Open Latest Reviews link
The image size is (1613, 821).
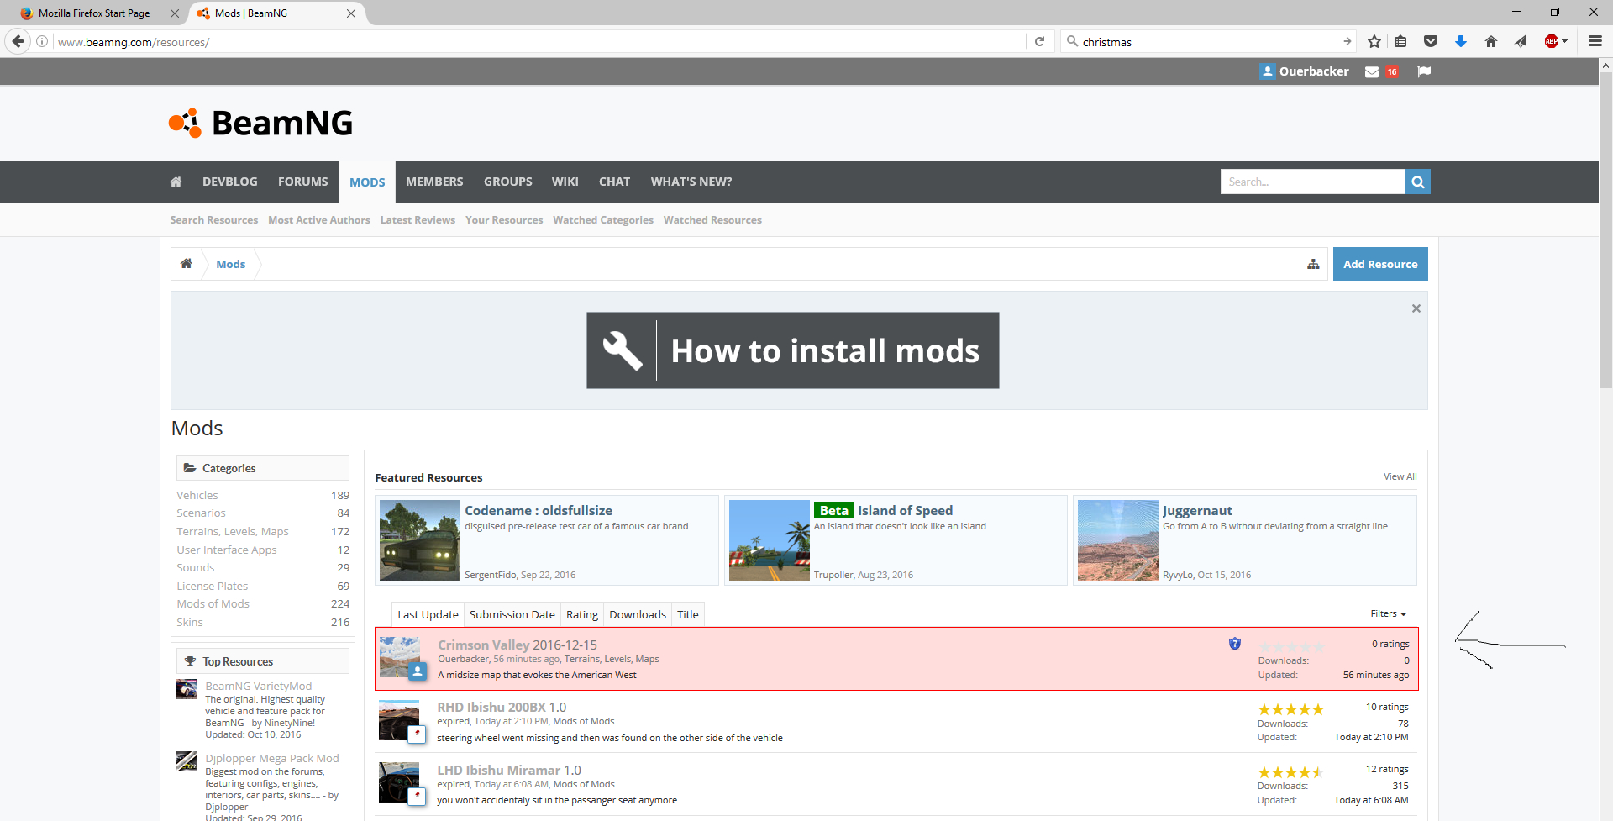(418, 220)
